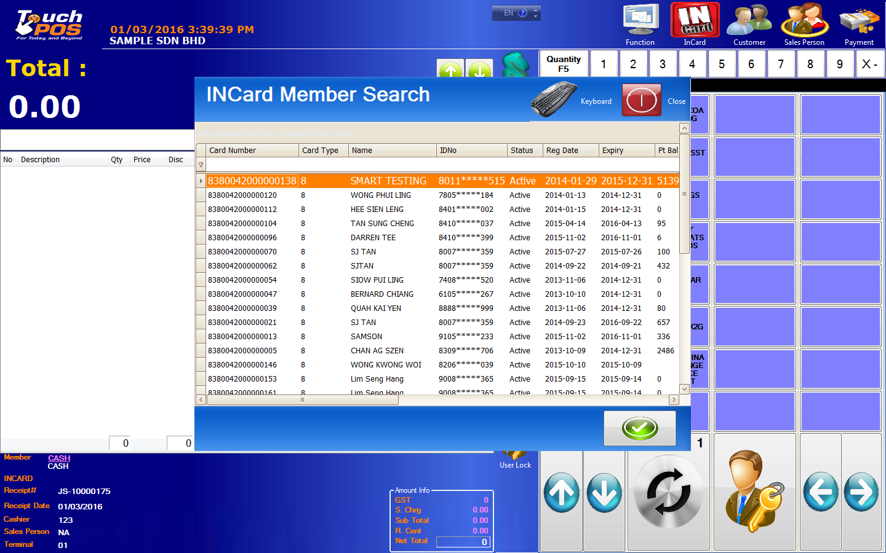
Task: Sort by Expiry column header
Action: [x=627, y=151]
